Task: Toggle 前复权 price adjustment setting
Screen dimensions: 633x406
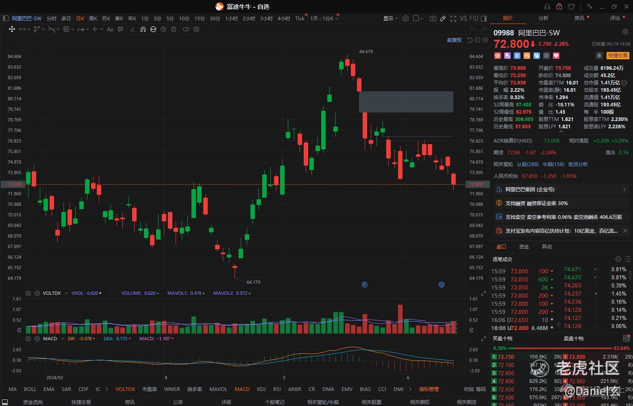Action: [x=454, y=40]
